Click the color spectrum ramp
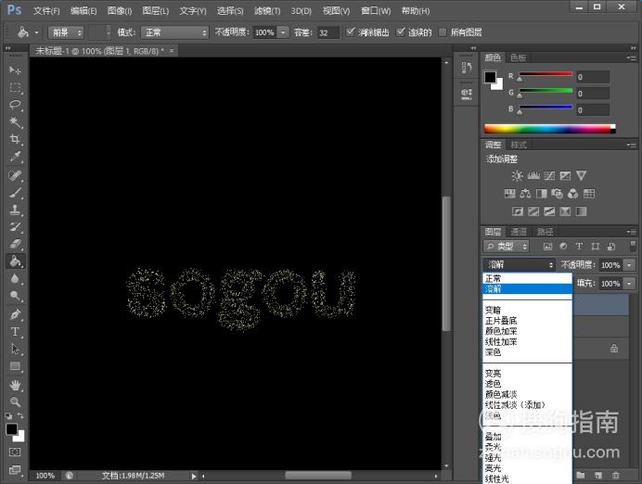This screenshot has width=642, height=484. [x=549, y=129]
